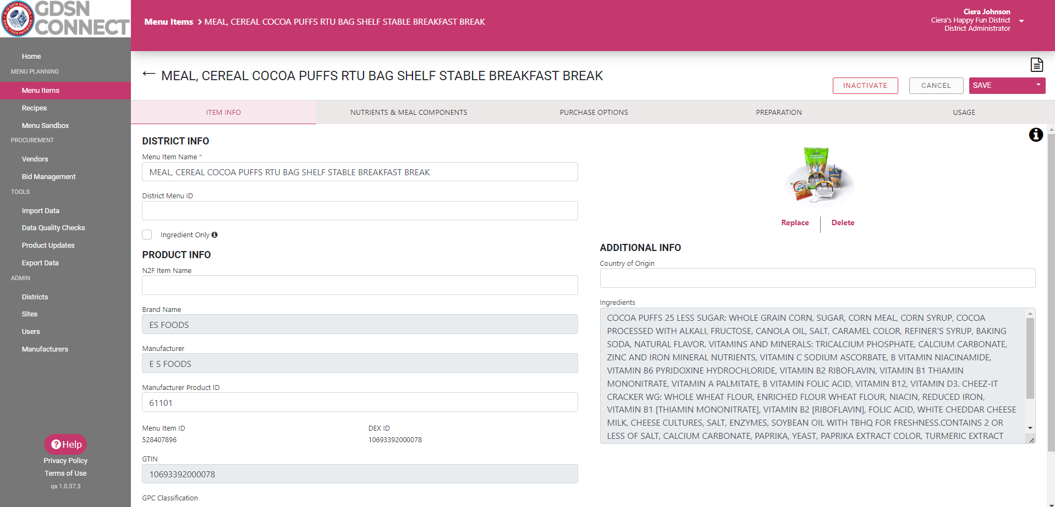Click the Country of Origin field
The image size is (1055, 507).
coord(817,278)
